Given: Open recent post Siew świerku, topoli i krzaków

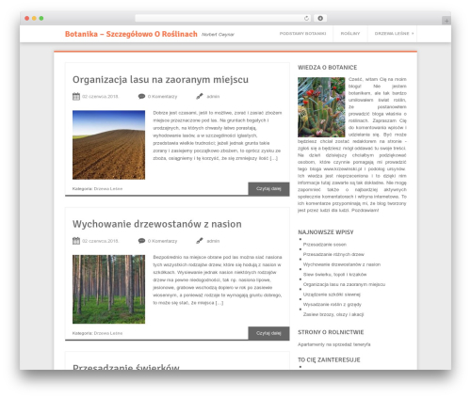Looking at the screenshot, I should (334, 275).
